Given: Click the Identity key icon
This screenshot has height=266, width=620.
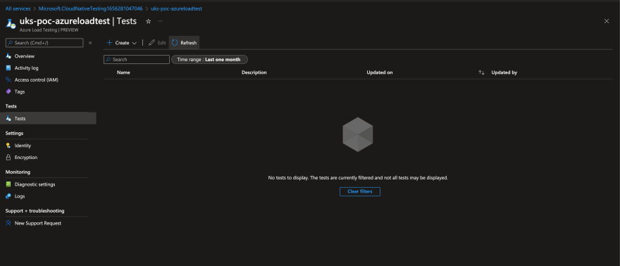Looking at the screenshot, I should (x=8, y=146).
